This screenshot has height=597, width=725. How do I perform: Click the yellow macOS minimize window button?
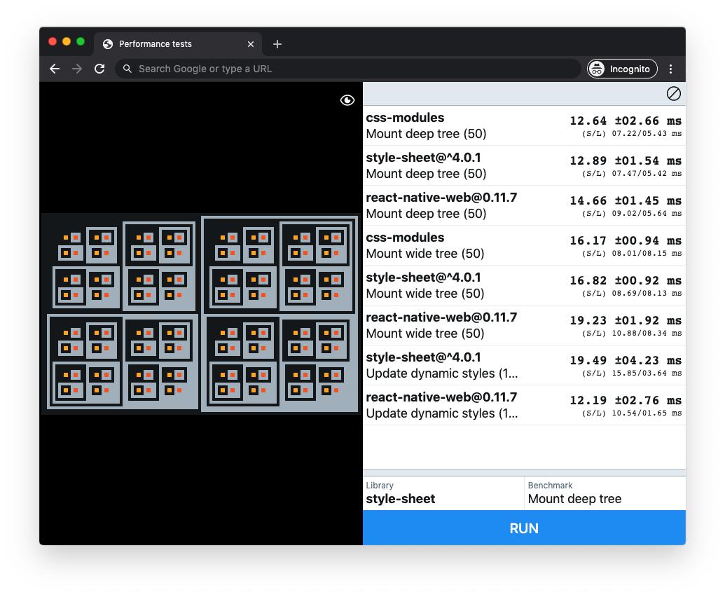click(x=67, y=41)
